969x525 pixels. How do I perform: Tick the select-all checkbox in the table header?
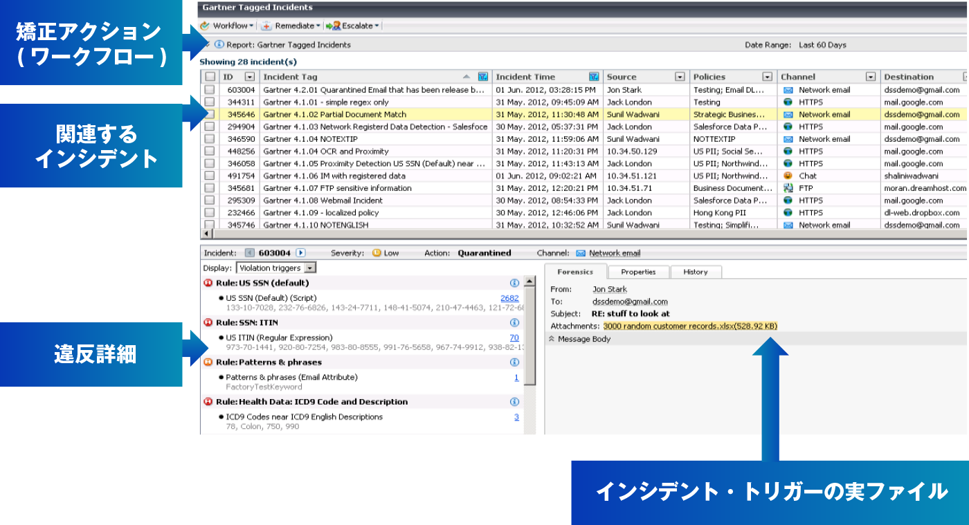[210, 77]
